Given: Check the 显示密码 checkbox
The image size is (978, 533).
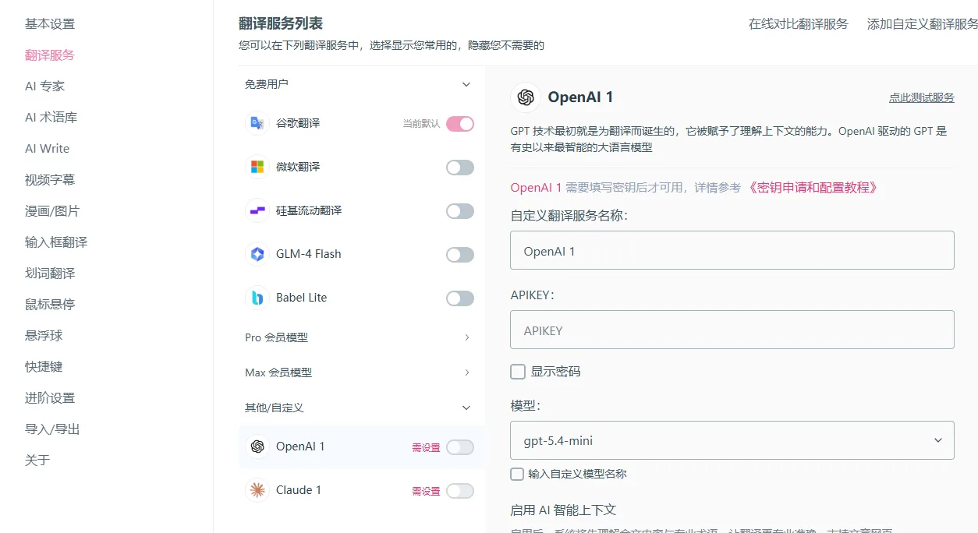Looking at the screenshot, I should coord(518,372).
